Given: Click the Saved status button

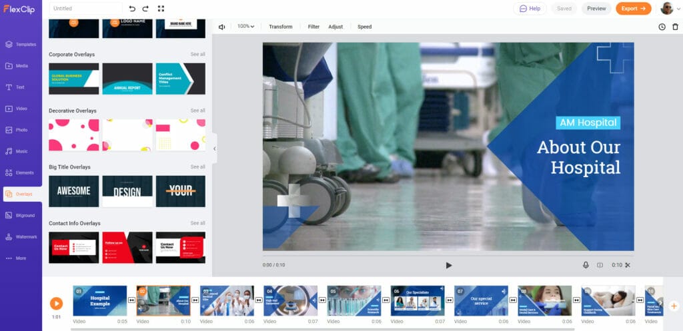Looking at the screenshot, I should coord(564,9).
